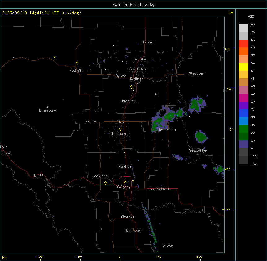Click the Okotoks town label
Screen dimensions: 267x261
point(128,217)
